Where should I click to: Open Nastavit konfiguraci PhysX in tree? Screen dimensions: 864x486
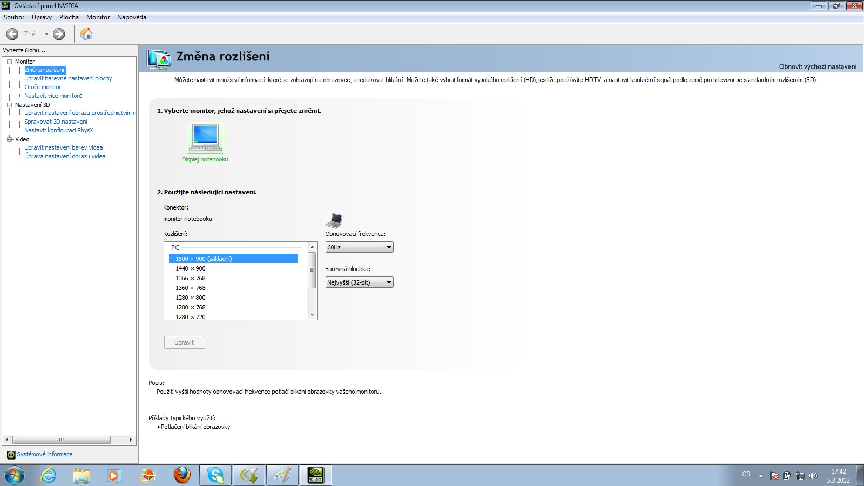click(x=58, y=130)
